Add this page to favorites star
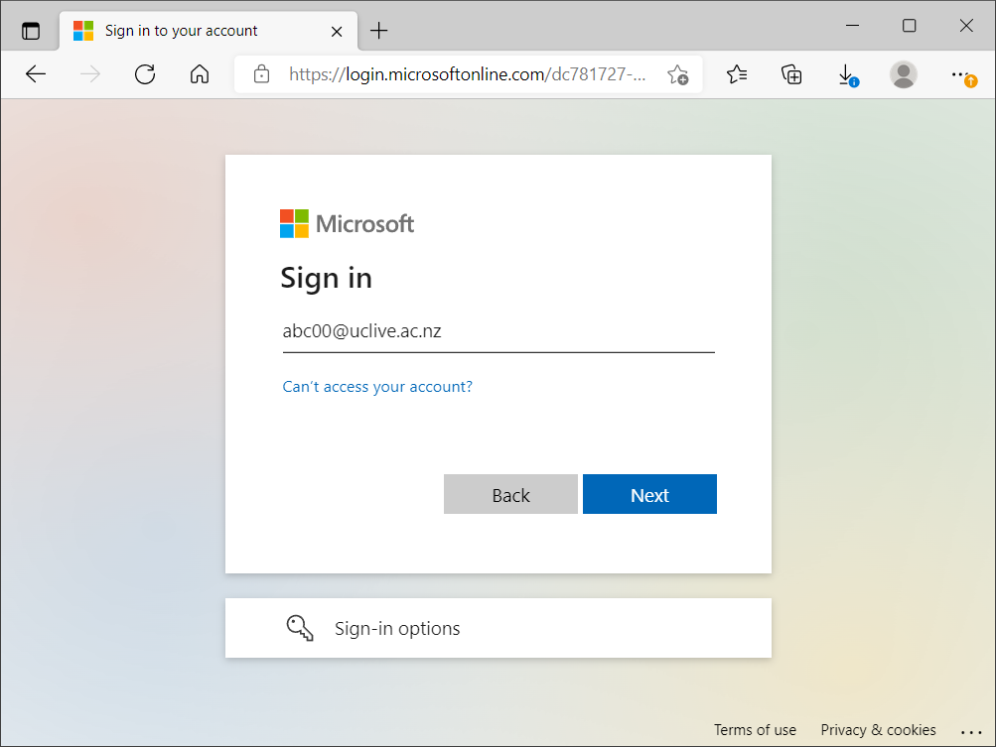The image size is (996, 747). point(678,74)
